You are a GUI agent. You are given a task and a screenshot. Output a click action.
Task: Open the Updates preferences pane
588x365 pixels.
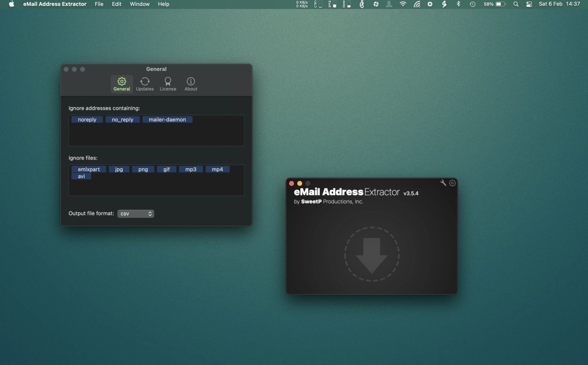144,83
